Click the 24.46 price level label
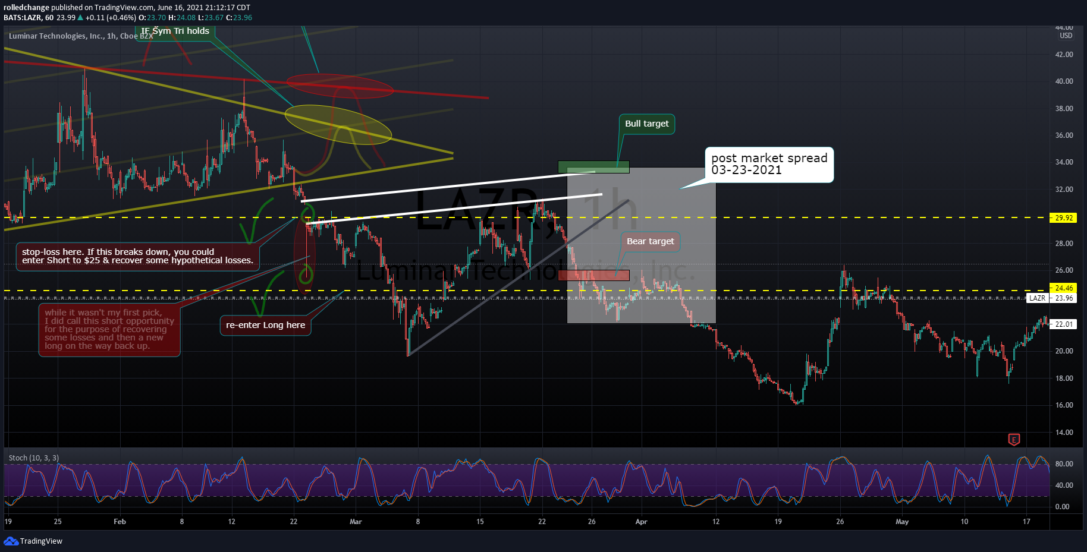 [1063, 288]
